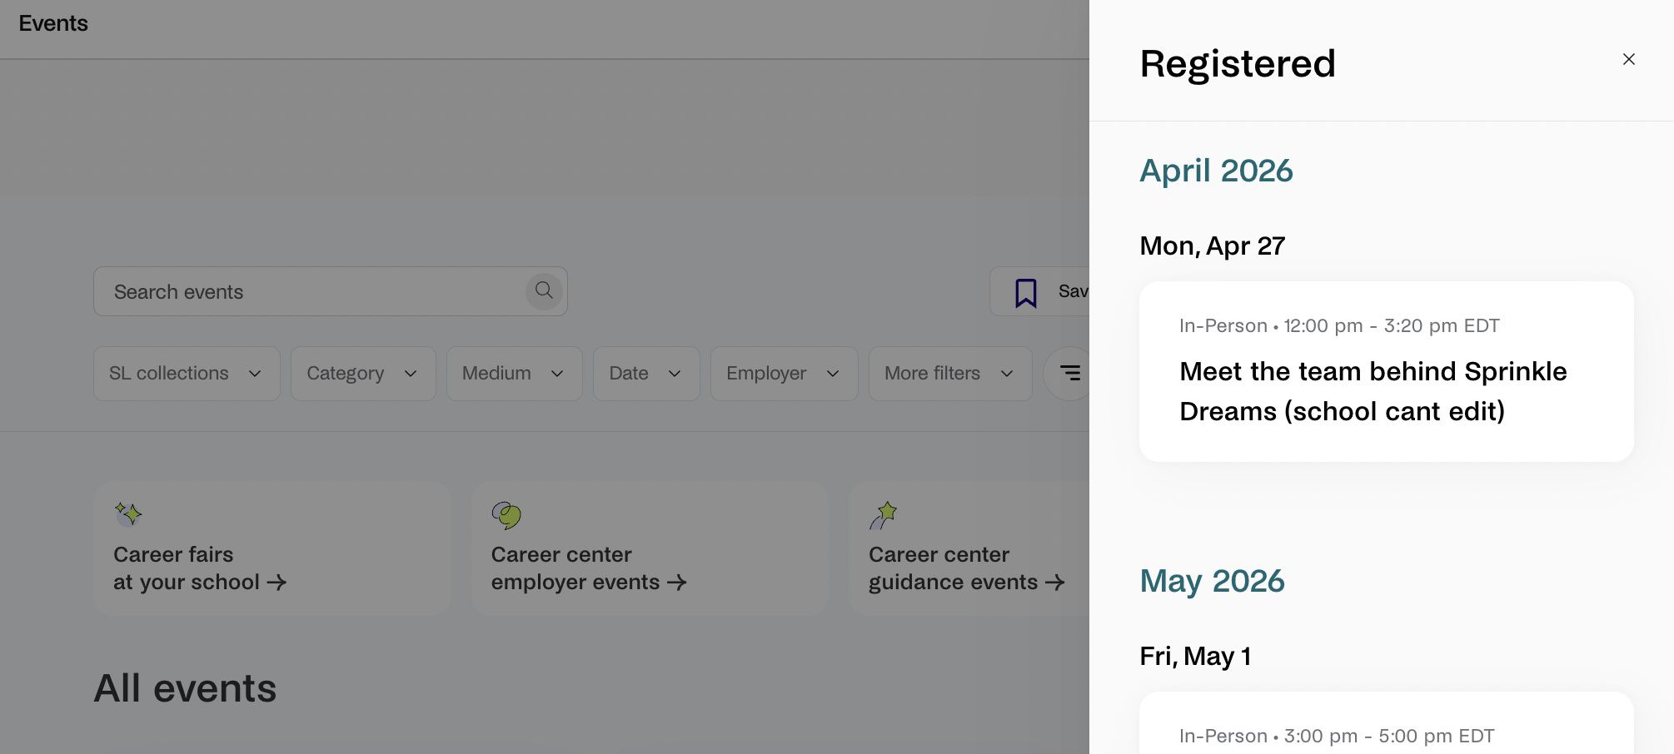Close the Registered panel

pos(1628,59)
